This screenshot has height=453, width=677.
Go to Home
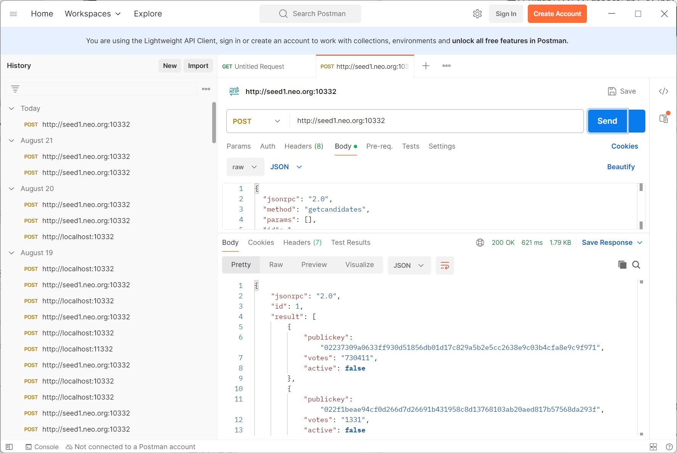pyautogui.click(x=42, y=14)
